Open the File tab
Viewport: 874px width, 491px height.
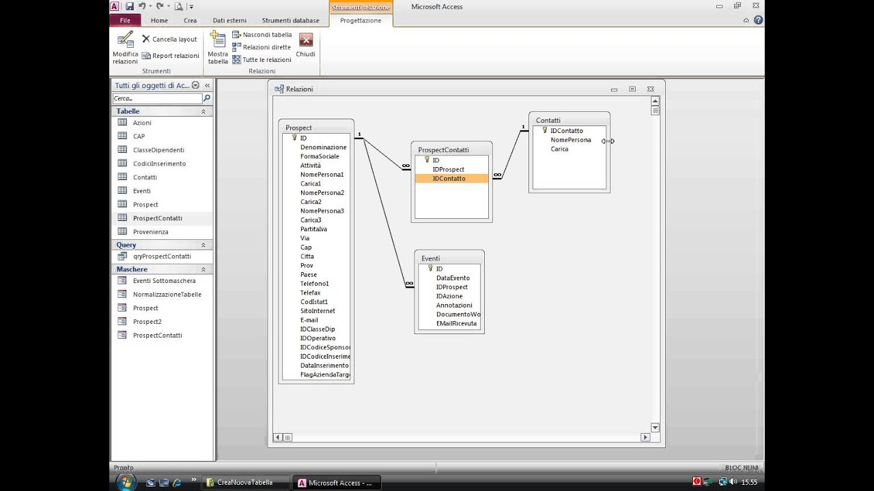pos(125,20)
